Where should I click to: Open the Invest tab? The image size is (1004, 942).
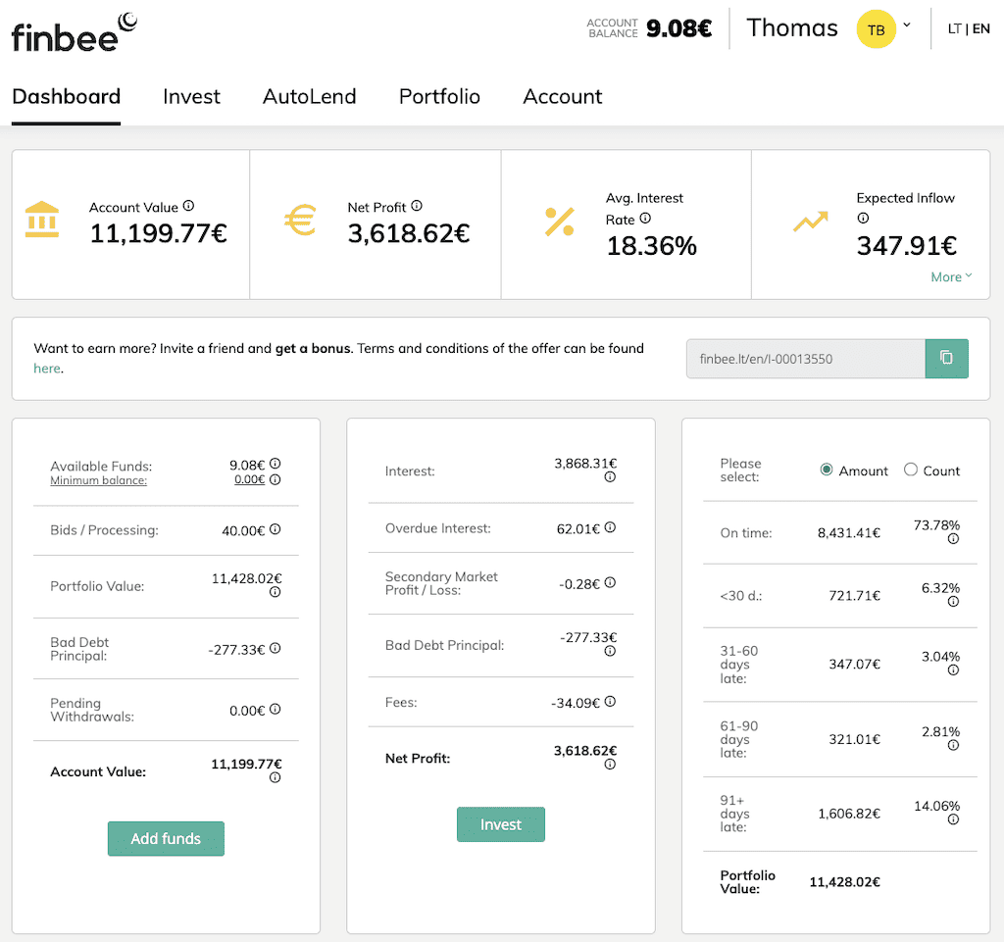[191, 97]
